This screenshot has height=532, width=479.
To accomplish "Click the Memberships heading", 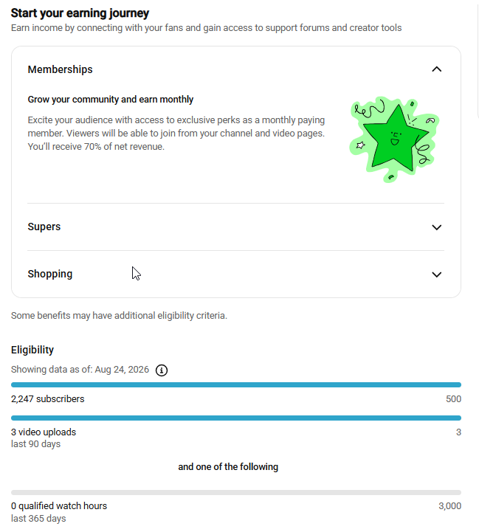I will click(60, 69).
